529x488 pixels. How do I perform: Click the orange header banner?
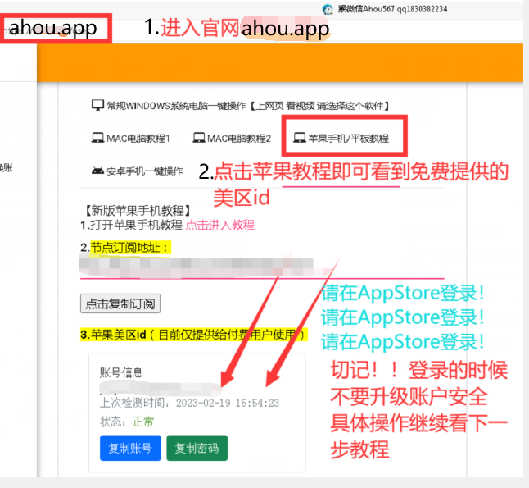278,62
